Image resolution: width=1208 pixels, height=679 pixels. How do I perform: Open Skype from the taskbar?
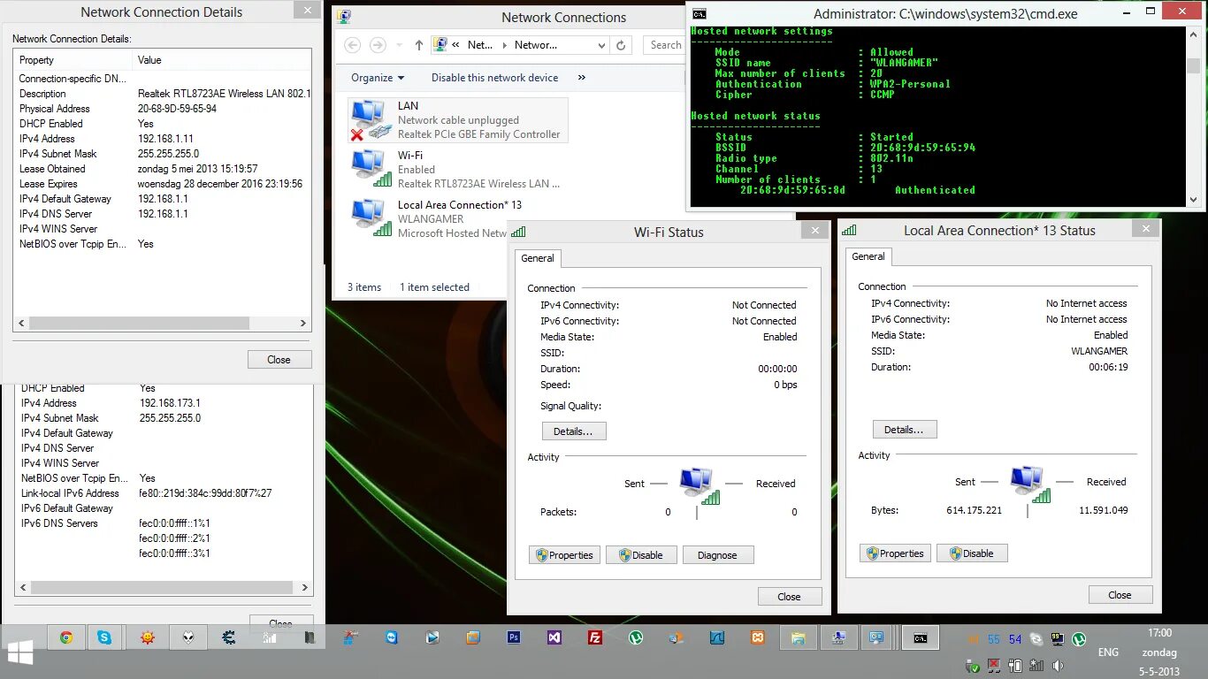tap(105, 637)
